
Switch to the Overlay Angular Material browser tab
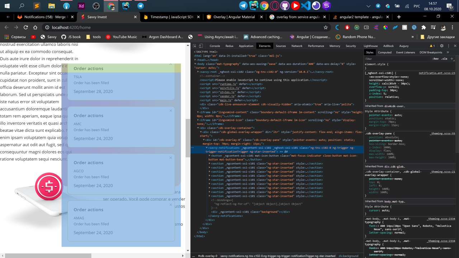[x=234, y=17]
